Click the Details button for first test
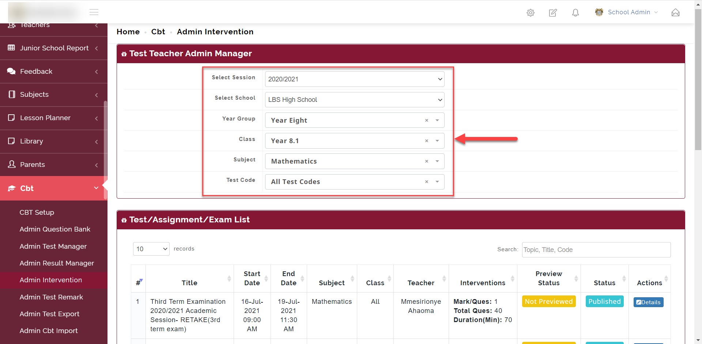The height and width of the screenshot is (344, 702). (648, 302)
